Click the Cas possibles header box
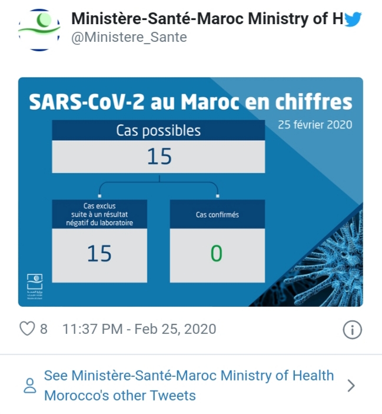Screen dimensions: 382x414 (158, 130)
